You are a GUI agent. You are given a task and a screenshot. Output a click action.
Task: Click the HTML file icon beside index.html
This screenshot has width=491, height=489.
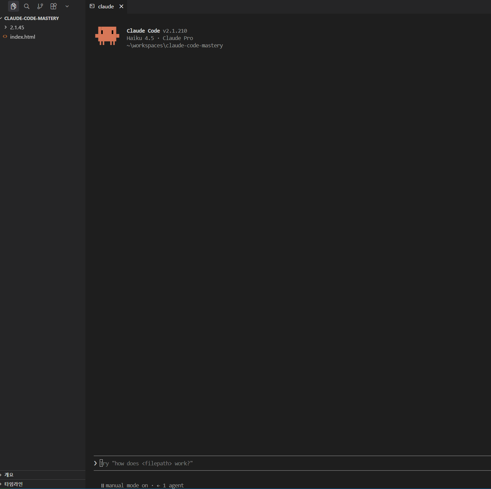5,37
